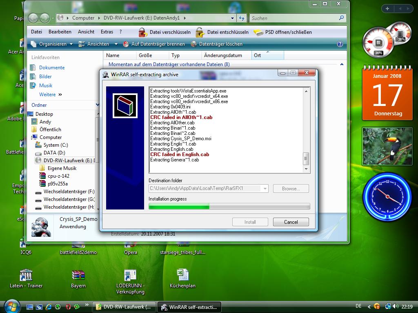Open the Bearbeiten menu

60,32
